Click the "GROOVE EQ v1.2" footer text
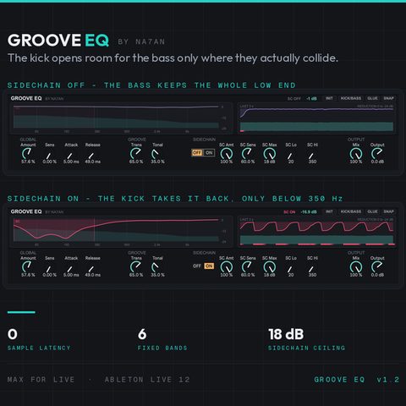406x406 pixels. point(357,380)
